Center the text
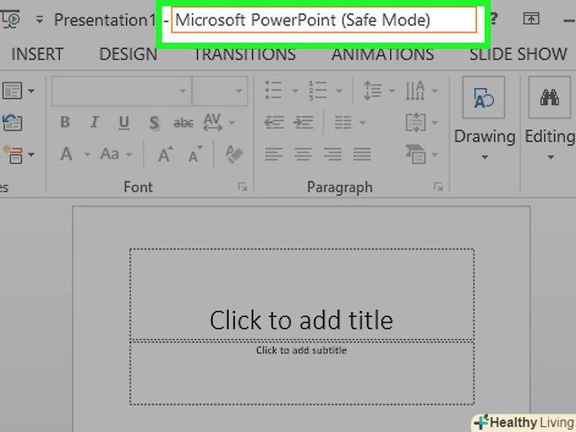 pos(304,154)
